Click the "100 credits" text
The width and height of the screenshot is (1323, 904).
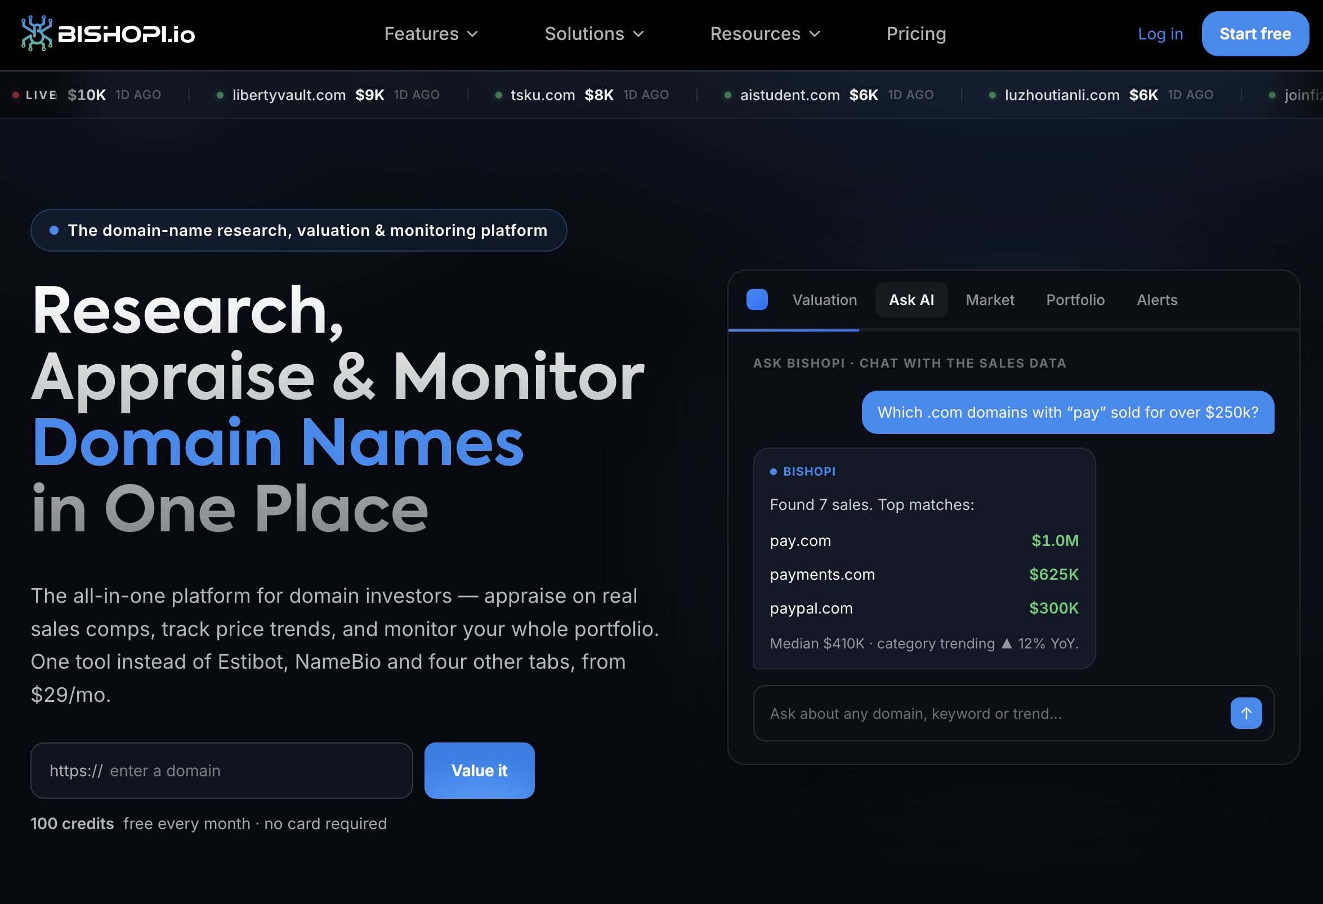click(x=72, y=823)
